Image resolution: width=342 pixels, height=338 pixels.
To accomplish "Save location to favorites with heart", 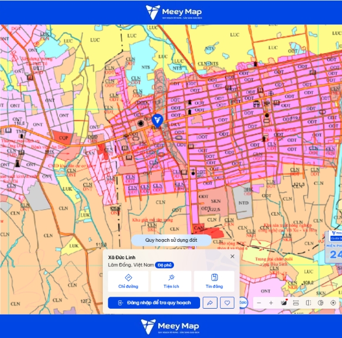I will (227, 303).
